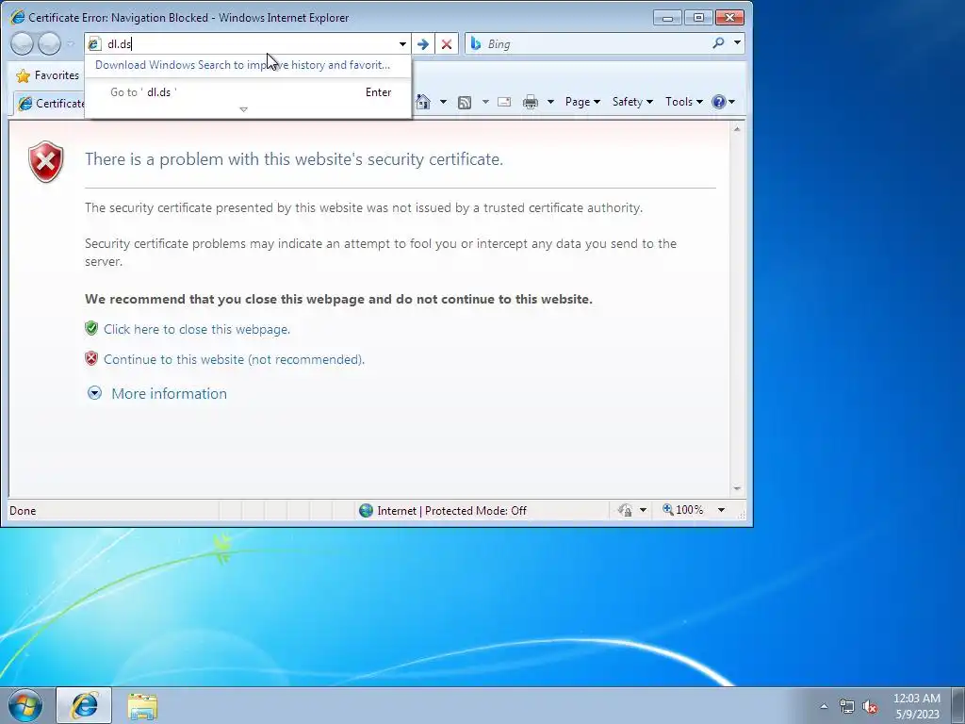
Task: Click the red shield error icon
Action: (46, 162)
